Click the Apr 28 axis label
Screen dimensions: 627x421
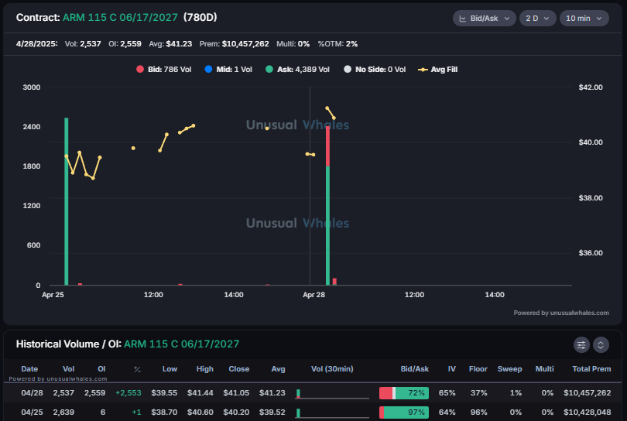coord(314,295)
